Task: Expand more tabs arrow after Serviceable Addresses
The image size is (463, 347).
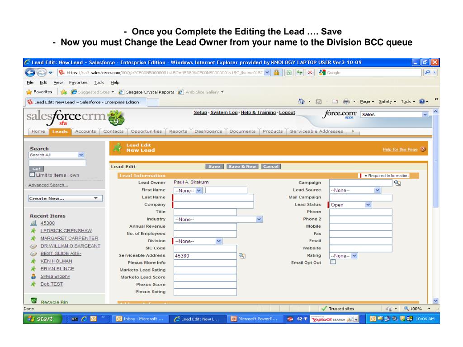Action: 353,131
